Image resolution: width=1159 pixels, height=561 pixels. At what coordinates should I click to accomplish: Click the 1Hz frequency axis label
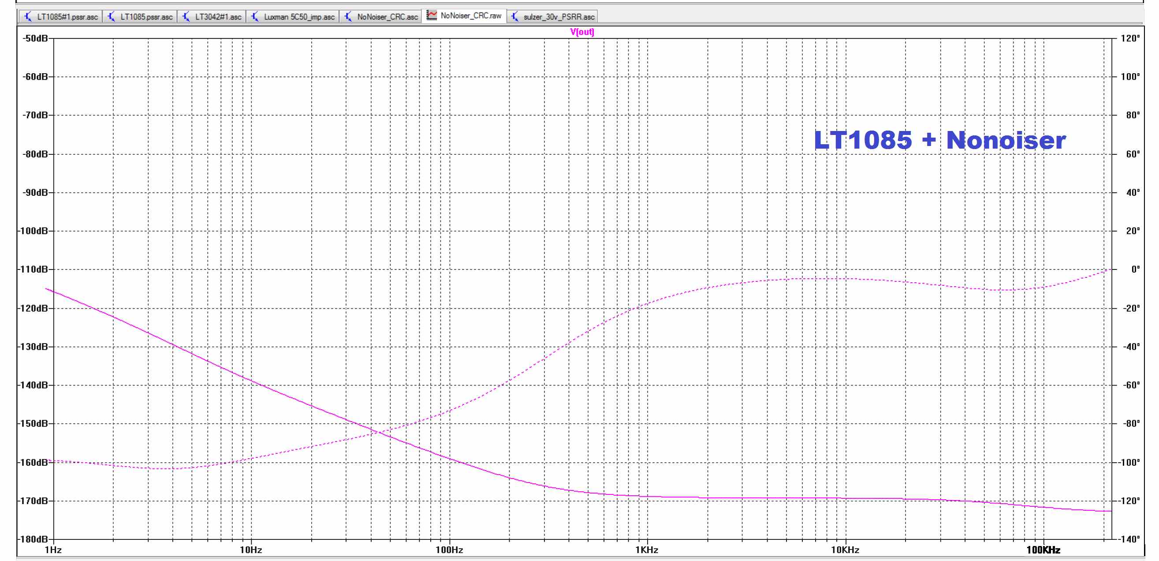[x=53, y=550]
